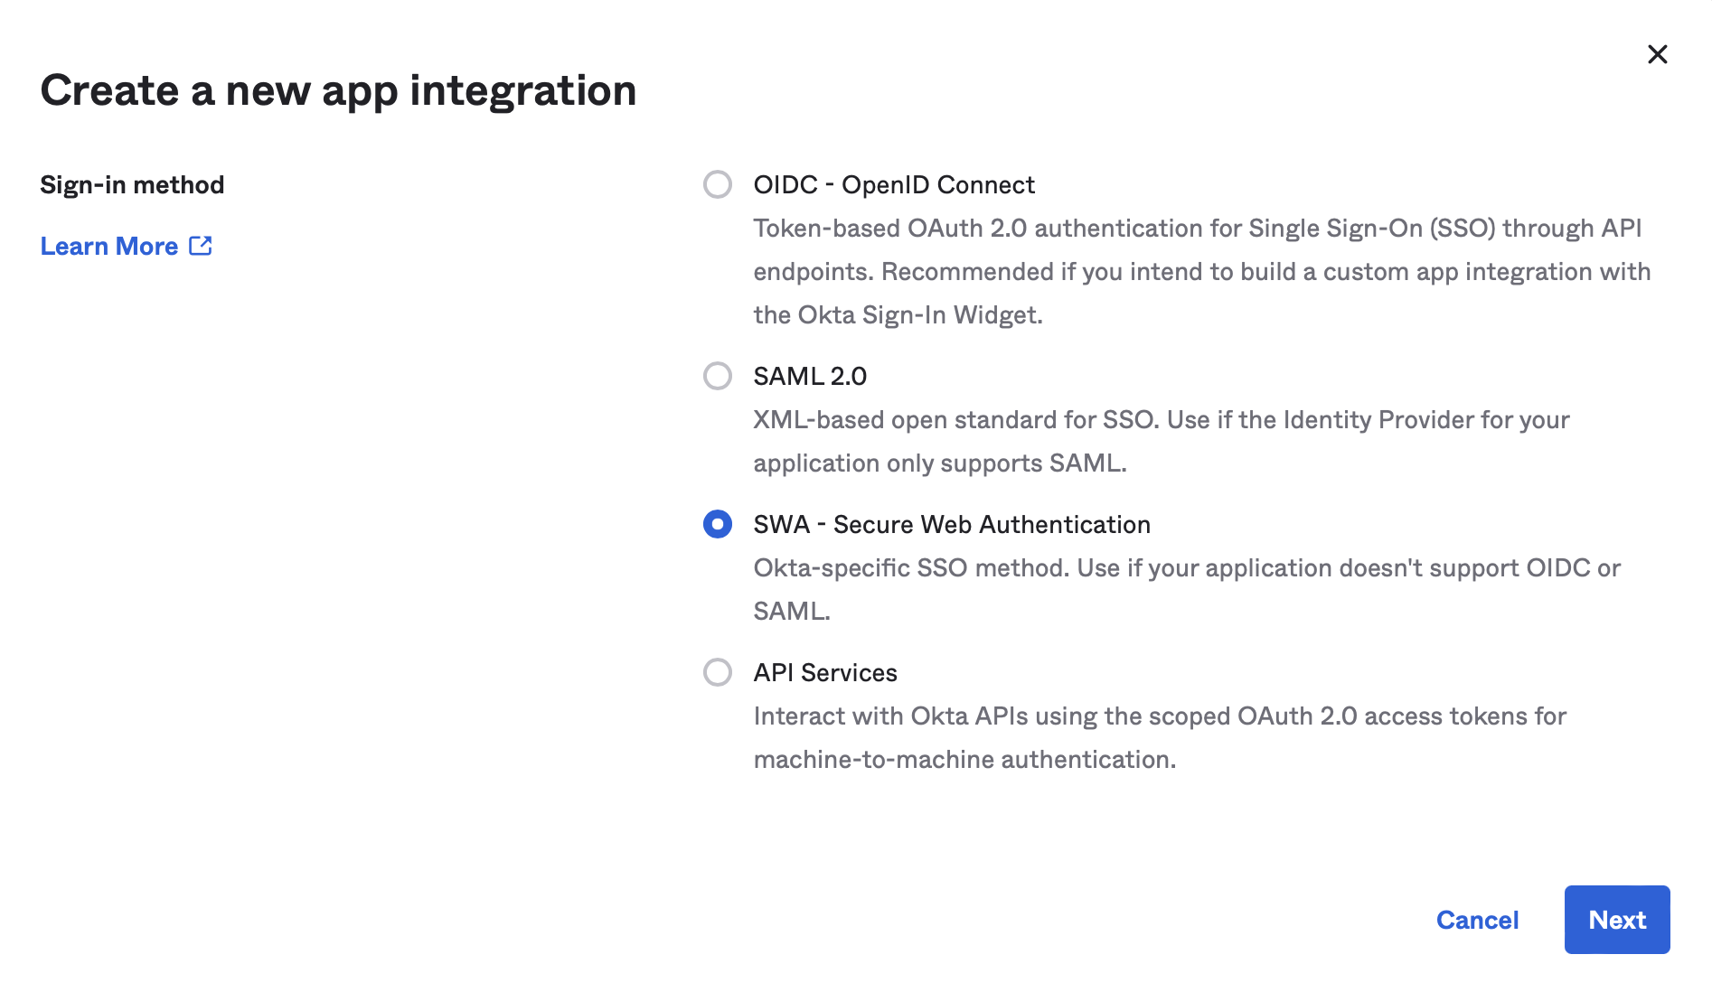
Task: Click the "API Services" option label text
Action: pos(824,672)
